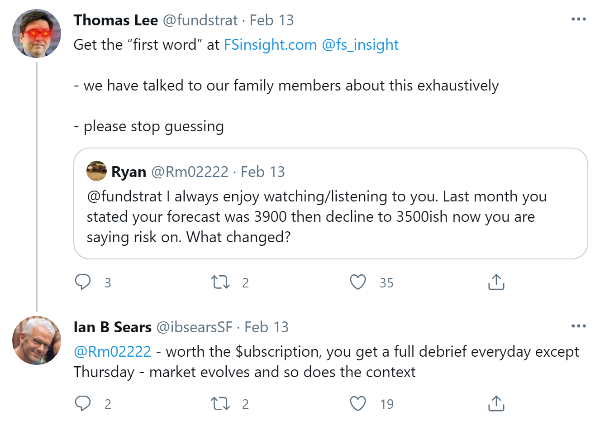Open more options on Thomas Lee's tweet
The width and height of the screenshot is (600, 421).
click(578, 19)
